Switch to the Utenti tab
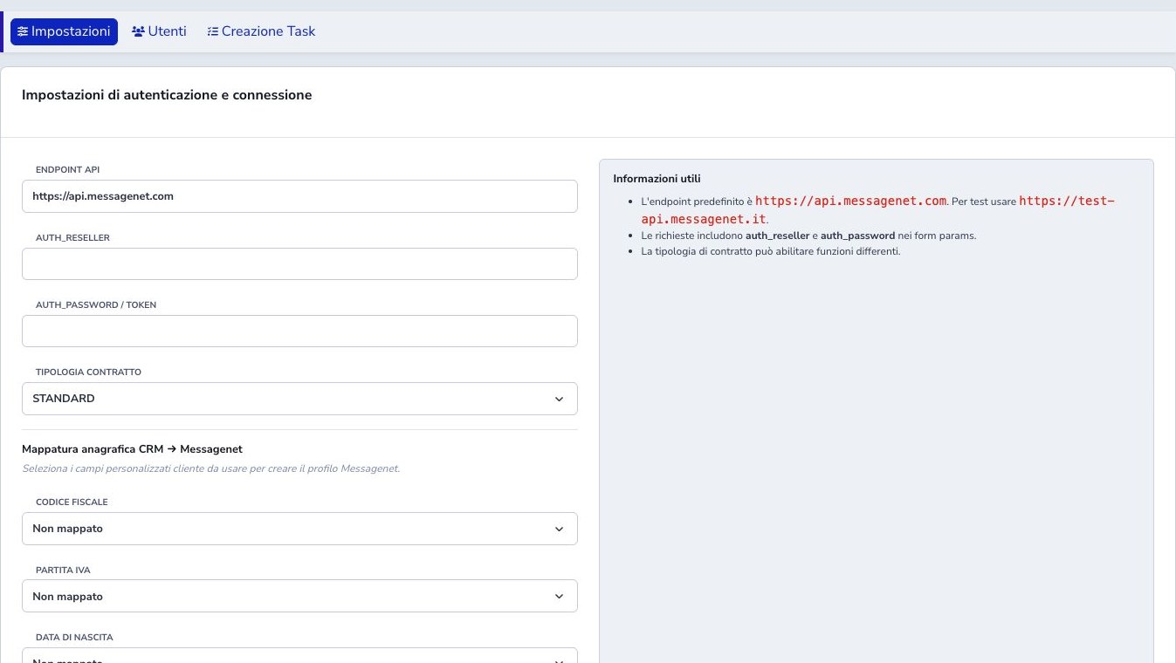The width and height of the screenshot is (1176, 663). click(159, 31)
